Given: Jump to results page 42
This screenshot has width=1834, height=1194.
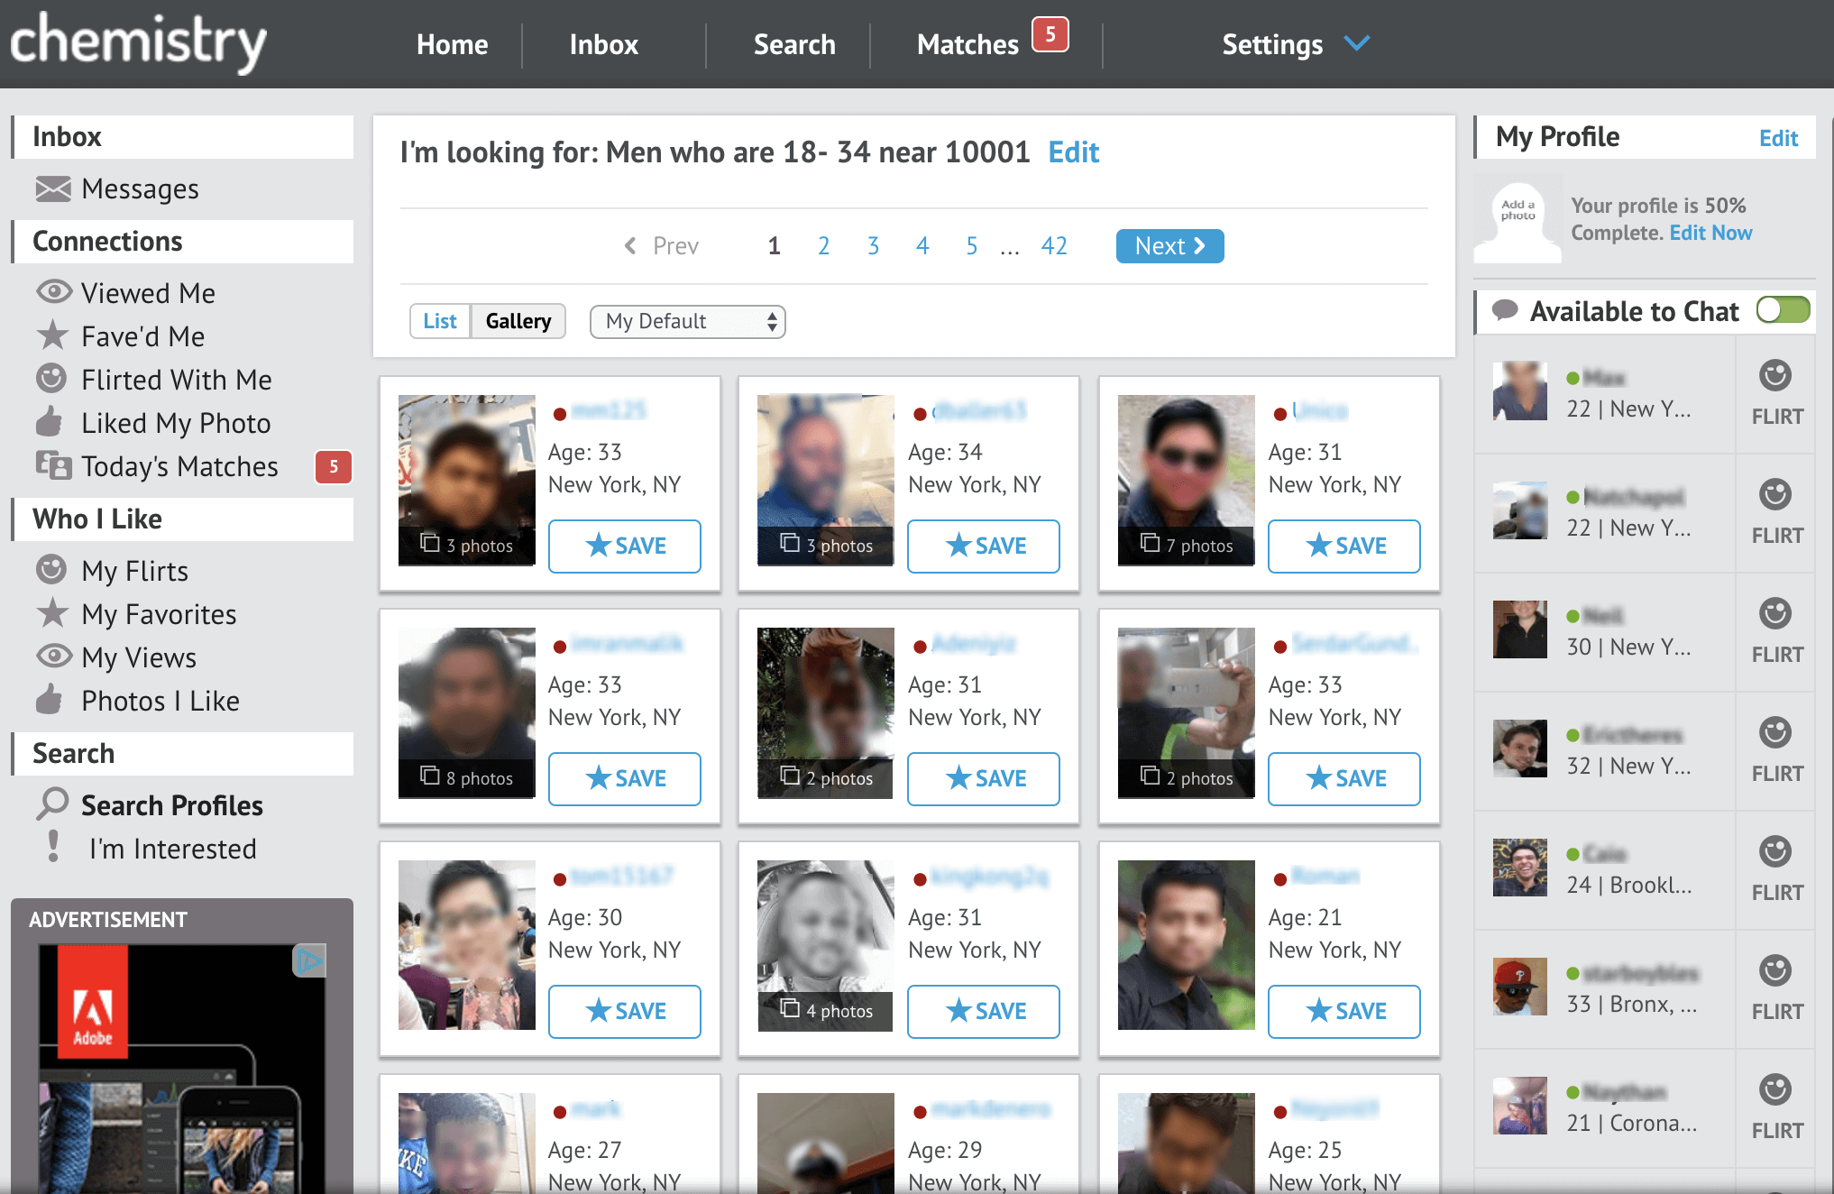Looking at the screenshot, I should pos(1054,245).
